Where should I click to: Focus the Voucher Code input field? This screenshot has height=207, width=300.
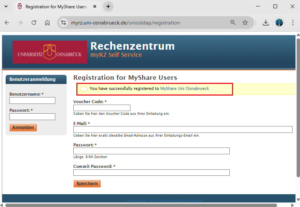(x=102, y=108)
